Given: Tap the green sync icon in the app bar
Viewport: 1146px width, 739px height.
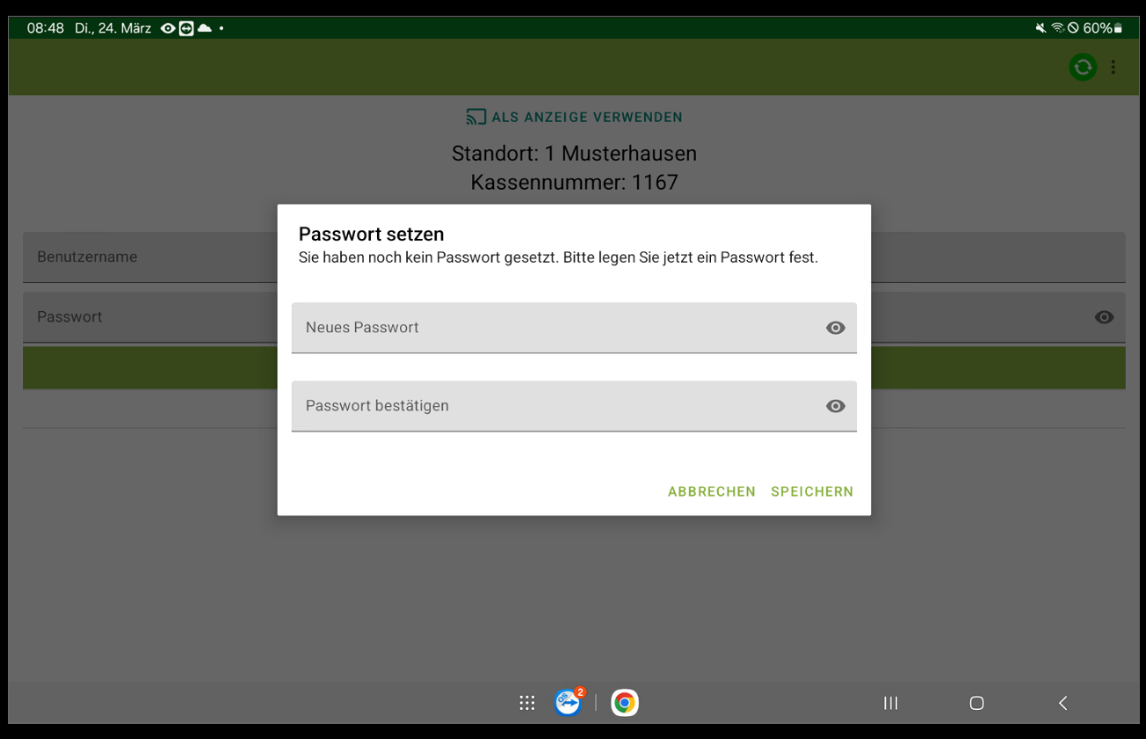Looking at the screenshot, I should pos(1083,67).
